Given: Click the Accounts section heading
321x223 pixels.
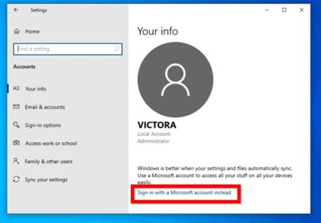Looking at the screenshot, I should point(25,67).
